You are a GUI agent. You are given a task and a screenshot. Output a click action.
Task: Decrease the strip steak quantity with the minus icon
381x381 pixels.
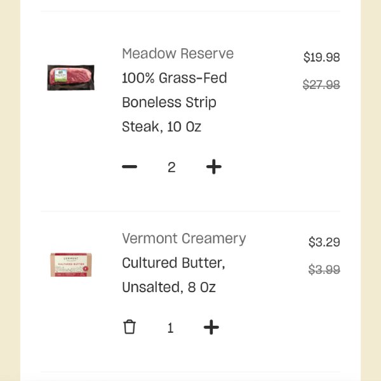(130, 166)
